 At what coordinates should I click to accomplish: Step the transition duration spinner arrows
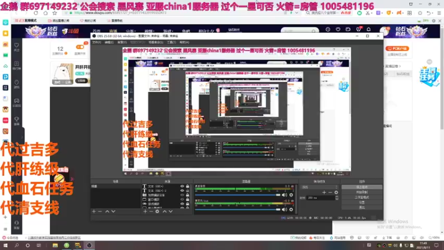click(337, 198)
